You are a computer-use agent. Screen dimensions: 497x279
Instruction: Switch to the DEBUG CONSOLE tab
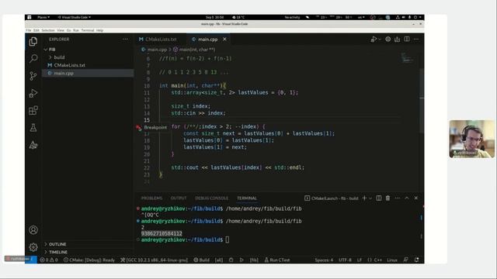pos(211,198)
